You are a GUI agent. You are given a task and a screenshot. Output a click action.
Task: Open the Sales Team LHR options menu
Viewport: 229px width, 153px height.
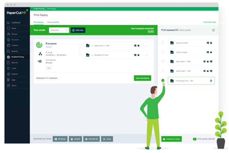147,46
